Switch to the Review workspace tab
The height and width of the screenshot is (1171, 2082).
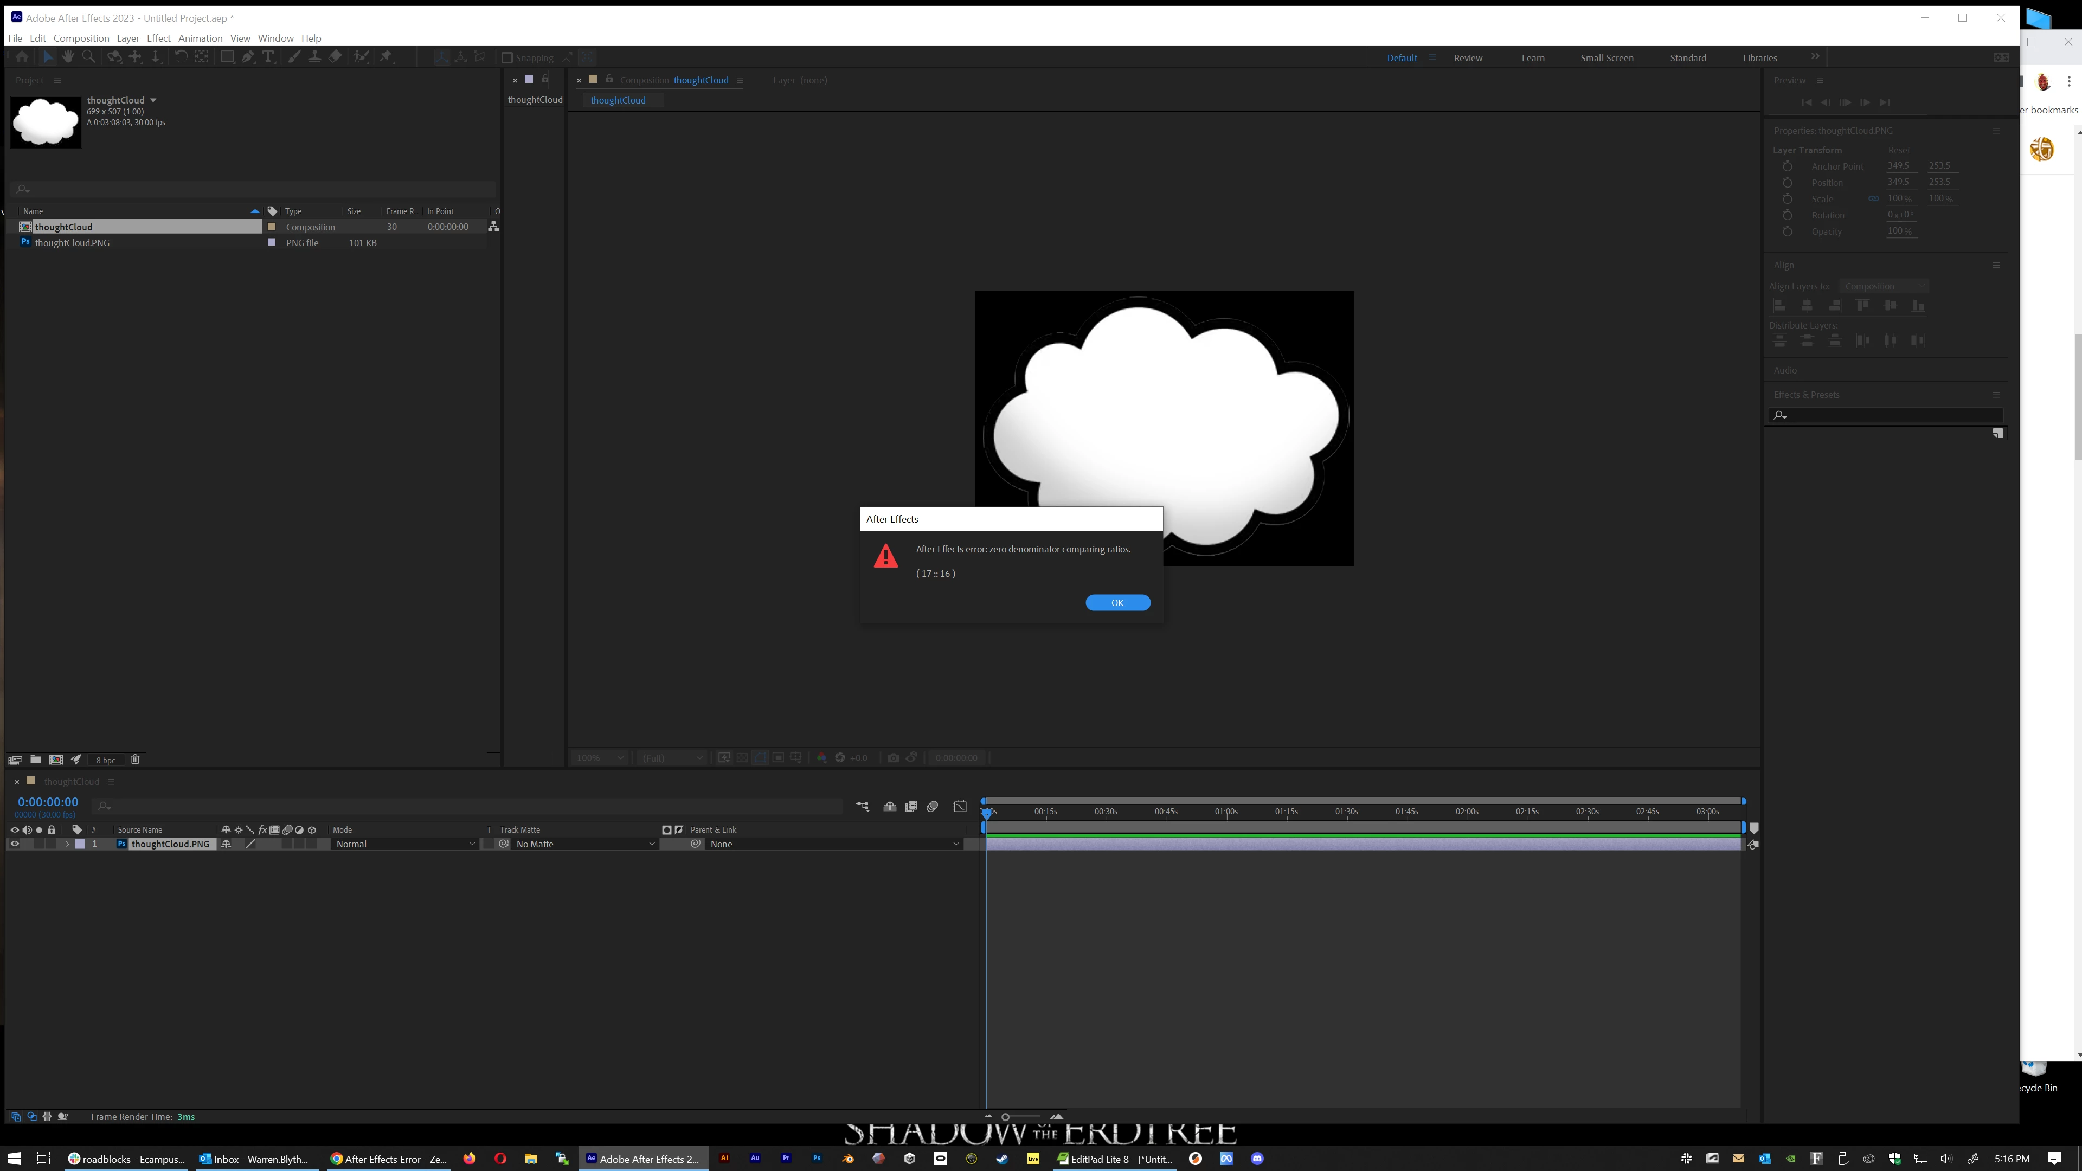point(1468,57)
